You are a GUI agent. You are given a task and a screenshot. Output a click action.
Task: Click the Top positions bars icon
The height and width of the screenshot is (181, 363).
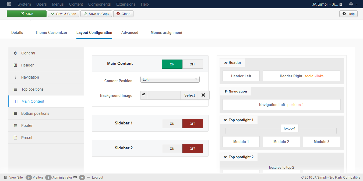[15, 89]
